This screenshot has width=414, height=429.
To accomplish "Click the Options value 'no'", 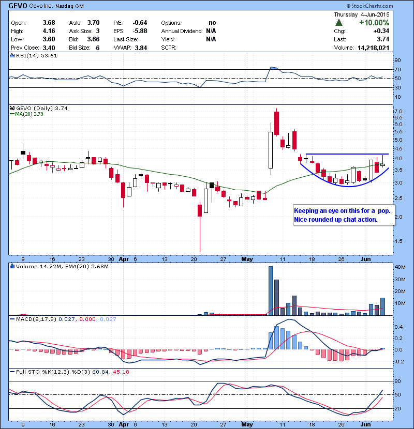I will pos(212,23).
